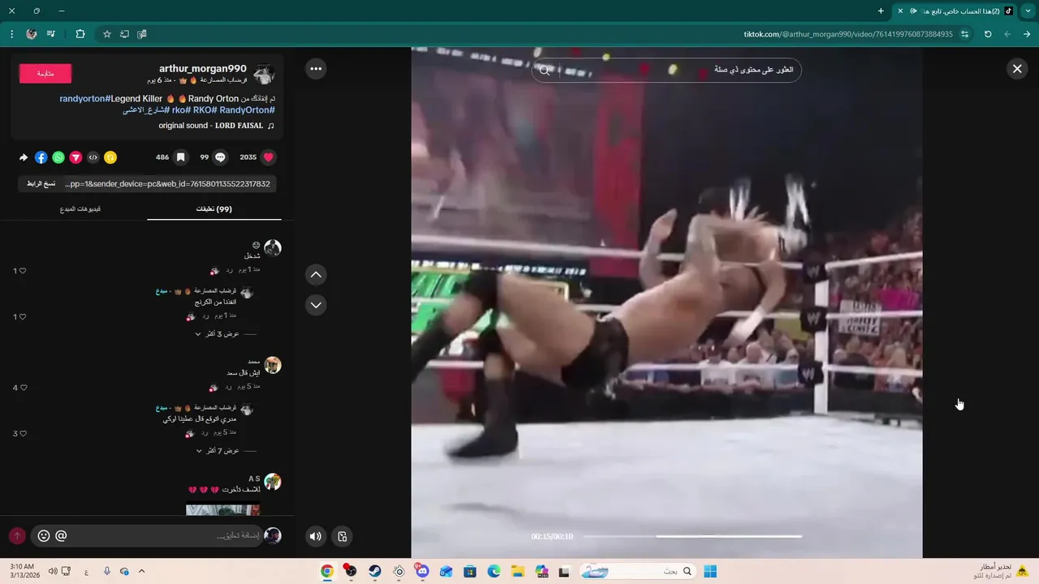Image resolution: width=1039 pixels, height=584 pixels.
Task: Like the "انقذنا من الكرنج" reply
Action: point(23,317)
